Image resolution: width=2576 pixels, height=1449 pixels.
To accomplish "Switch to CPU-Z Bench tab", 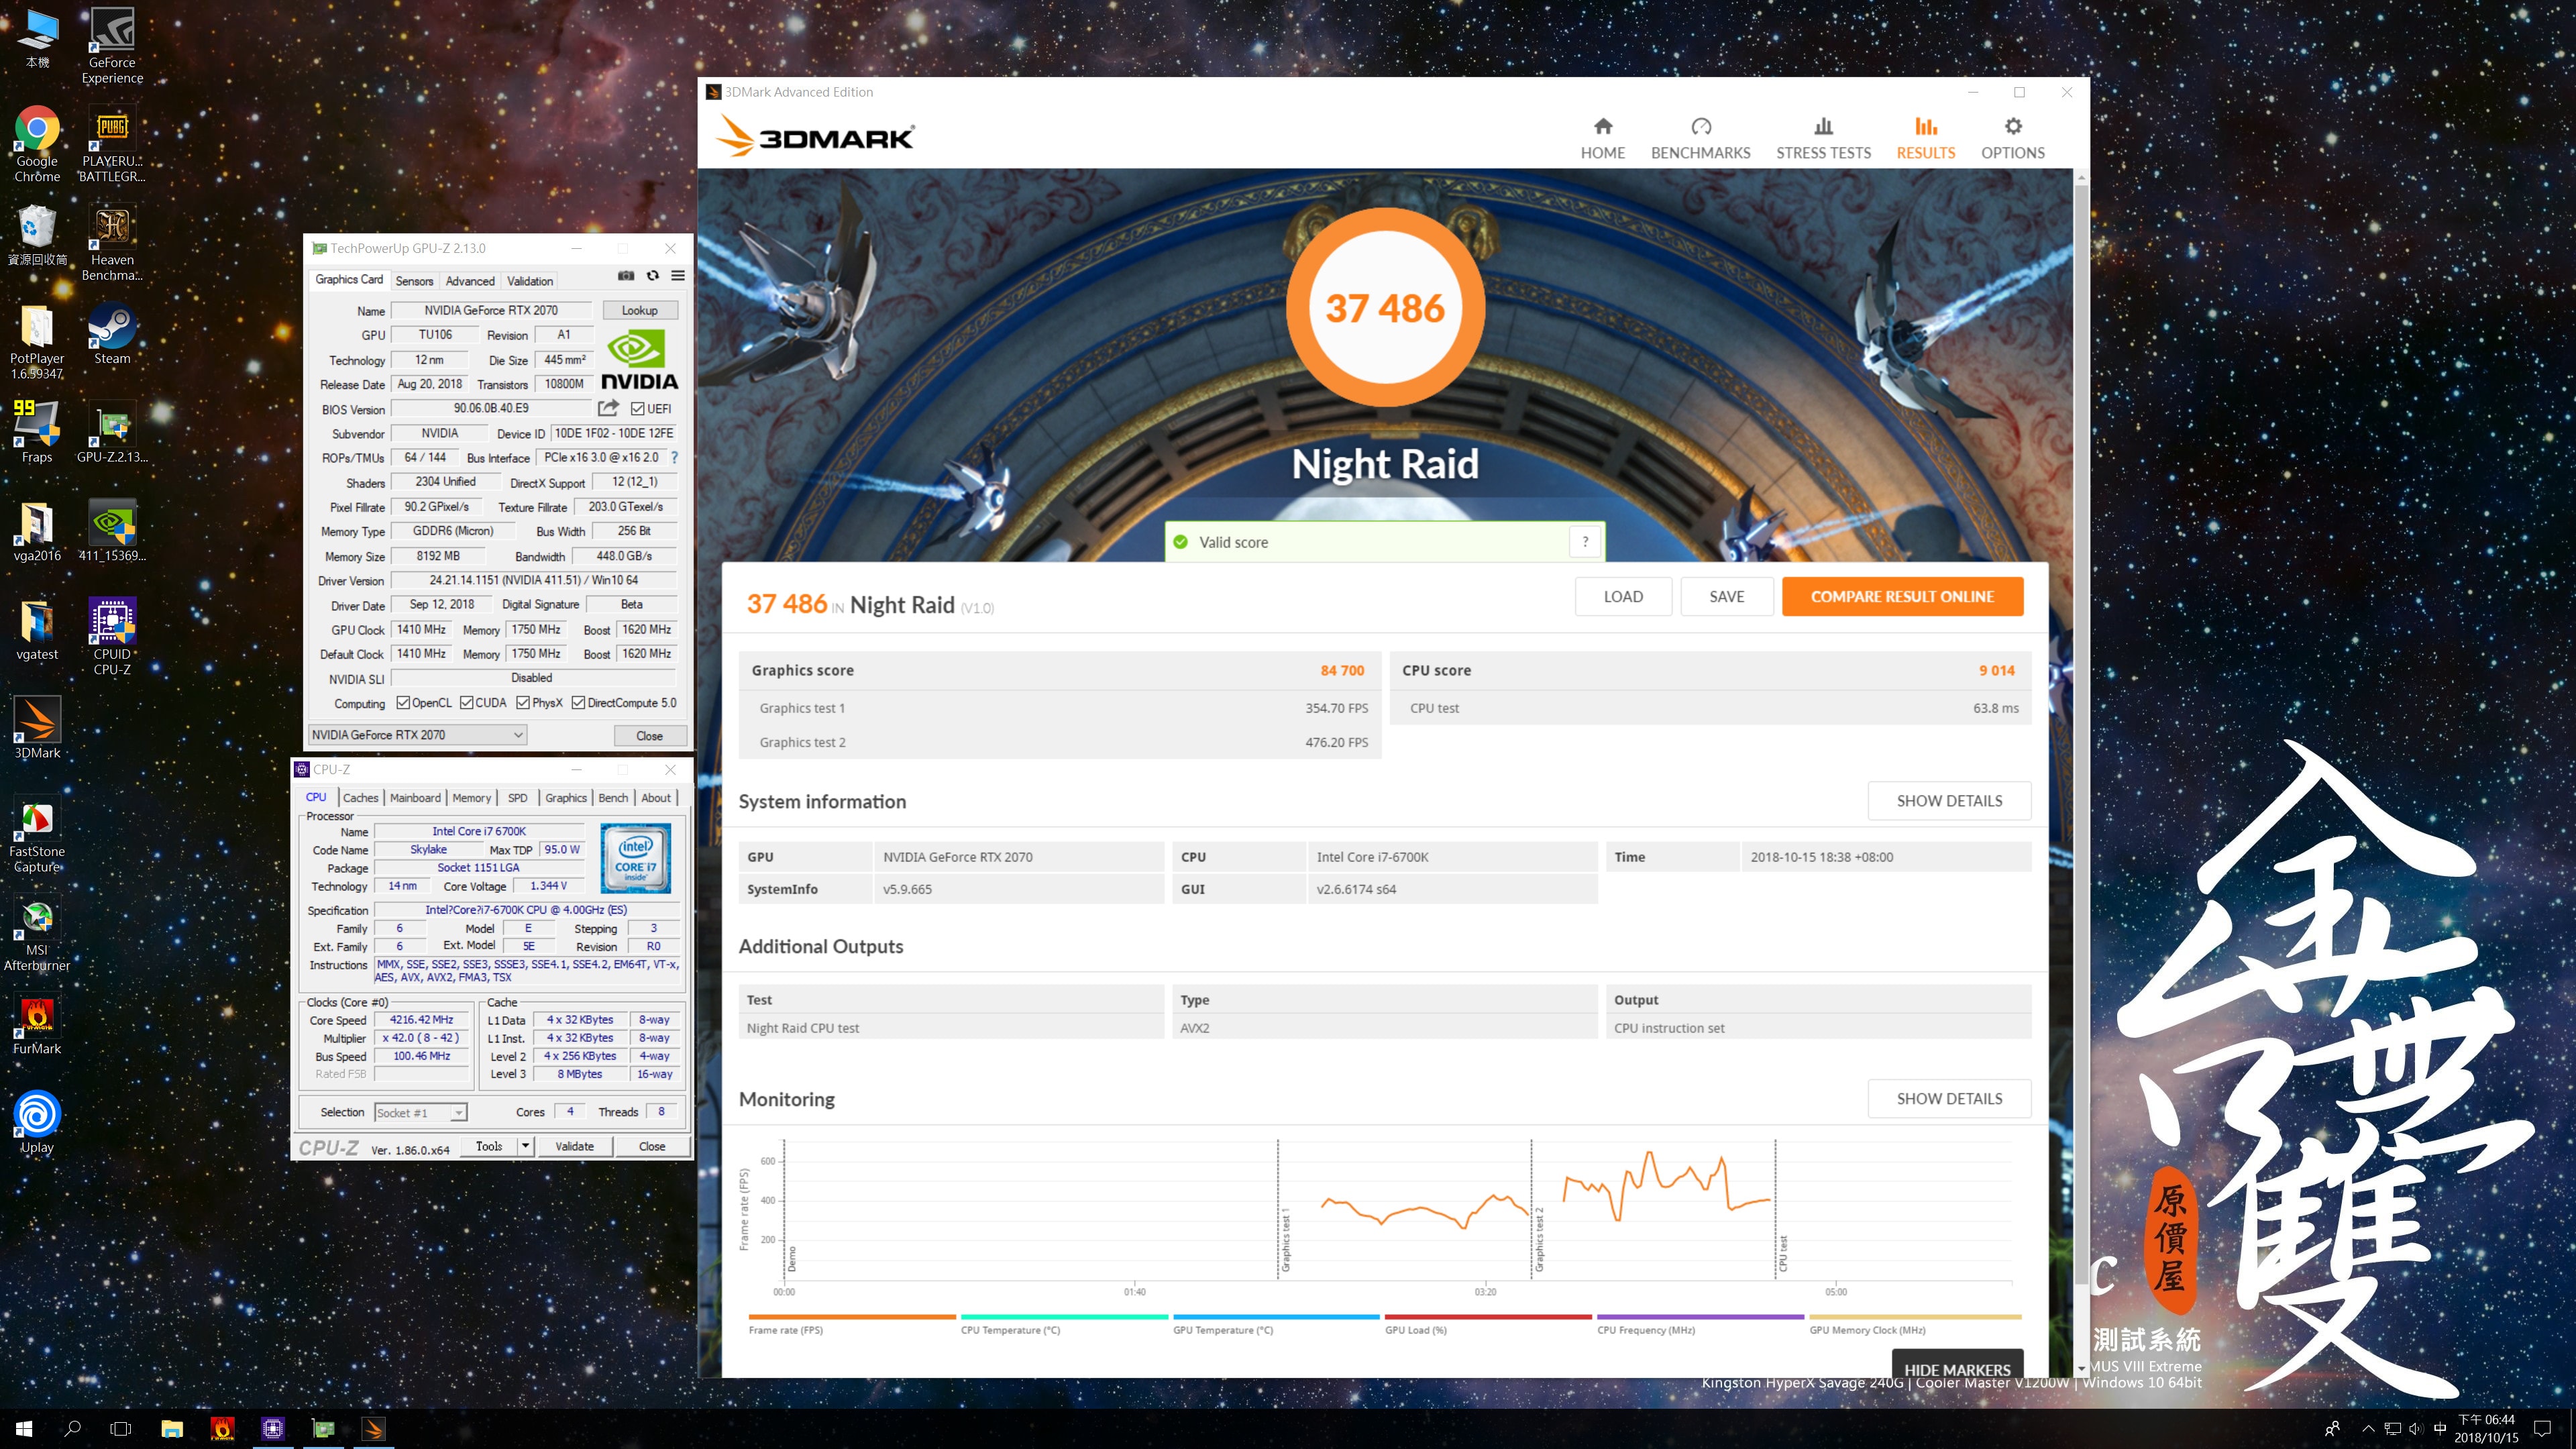I will click(613, 798).
